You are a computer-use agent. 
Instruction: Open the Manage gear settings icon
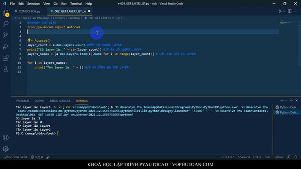[6, 149]
